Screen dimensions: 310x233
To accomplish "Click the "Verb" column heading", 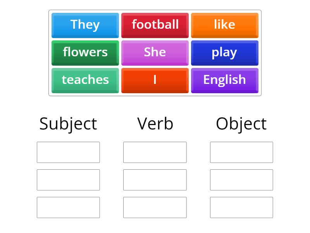I will [x=155, y=123].
